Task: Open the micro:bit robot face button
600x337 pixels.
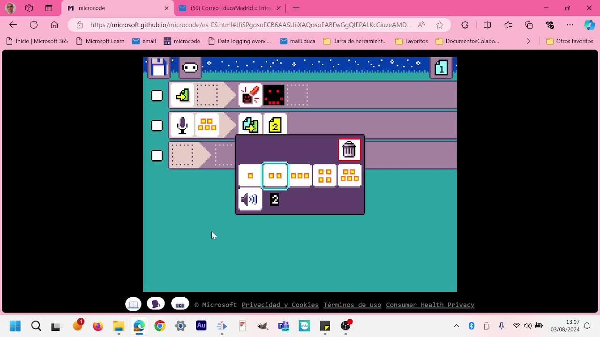Action: pyautogui.click(x=190, y=68)
